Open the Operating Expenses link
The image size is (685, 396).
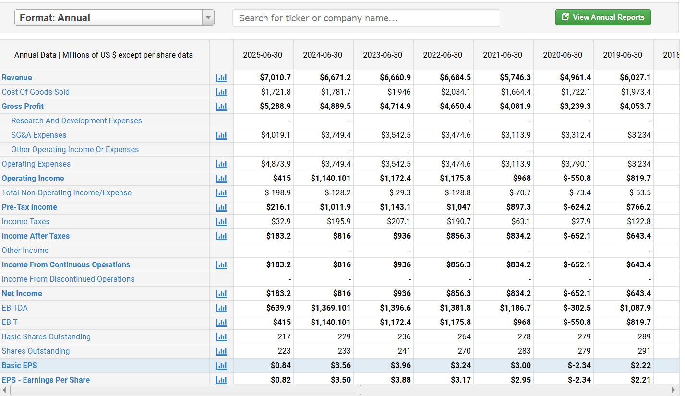point(36,164)
